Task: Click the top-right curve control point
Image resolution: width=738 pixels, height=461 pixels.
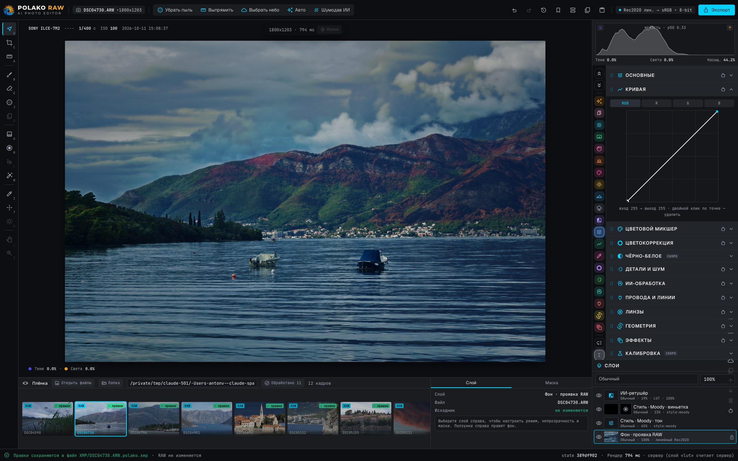Action: click(717, 112)
